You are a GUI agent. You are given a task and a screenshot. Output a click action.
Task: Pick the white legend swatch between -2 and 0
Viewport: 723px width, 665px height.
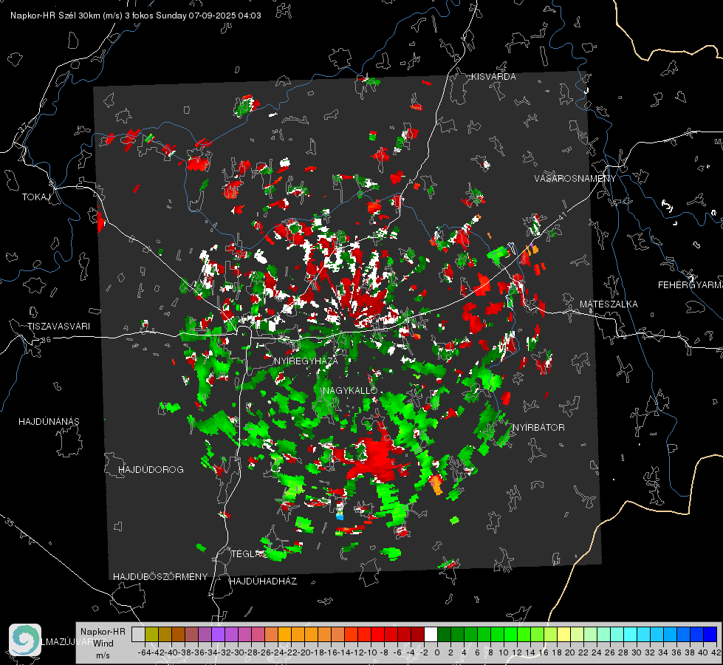pos(431,635)
